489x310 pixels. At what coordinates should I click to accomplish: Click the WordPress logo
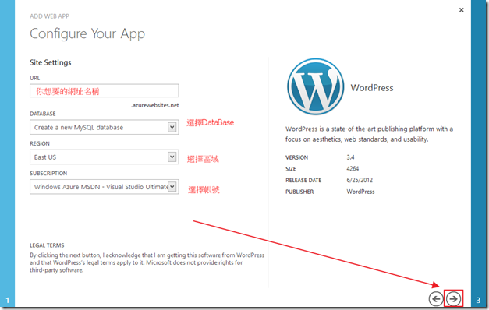point(315,87)
